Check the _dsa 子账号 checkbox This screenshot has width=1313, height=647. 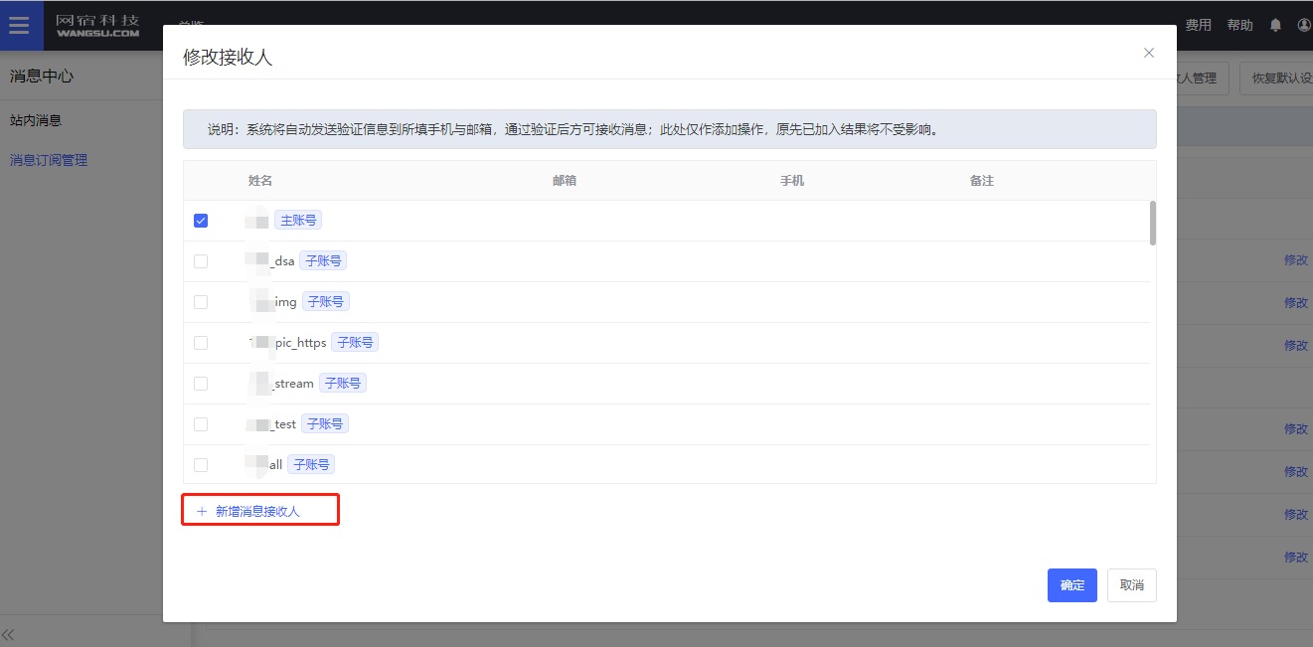(201, 261)
